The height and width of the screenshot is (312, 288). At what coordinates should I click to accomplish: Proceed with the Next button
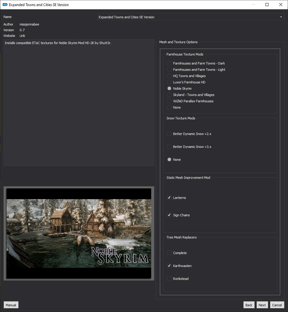(x=262, y=305)
